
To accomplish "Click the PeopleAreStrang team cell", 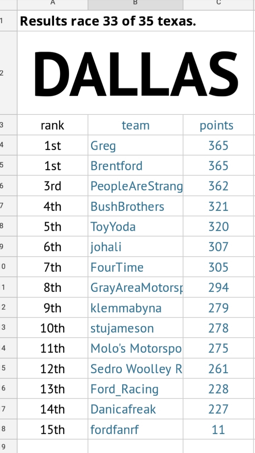I will [x=136, y=186].
